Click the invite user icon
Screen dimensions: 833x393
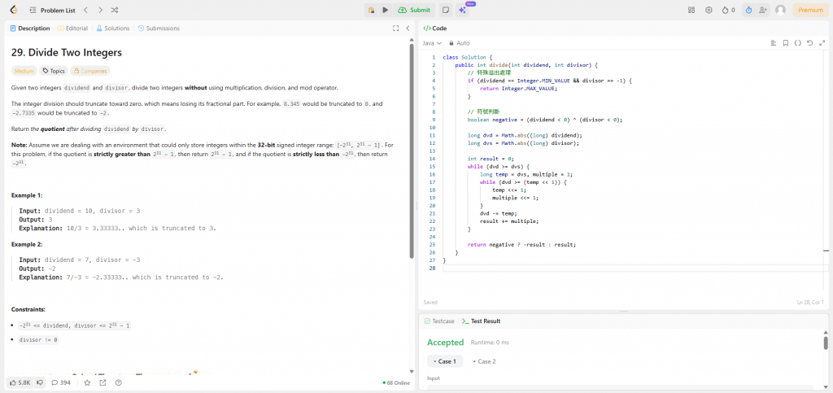coord(763,10)
